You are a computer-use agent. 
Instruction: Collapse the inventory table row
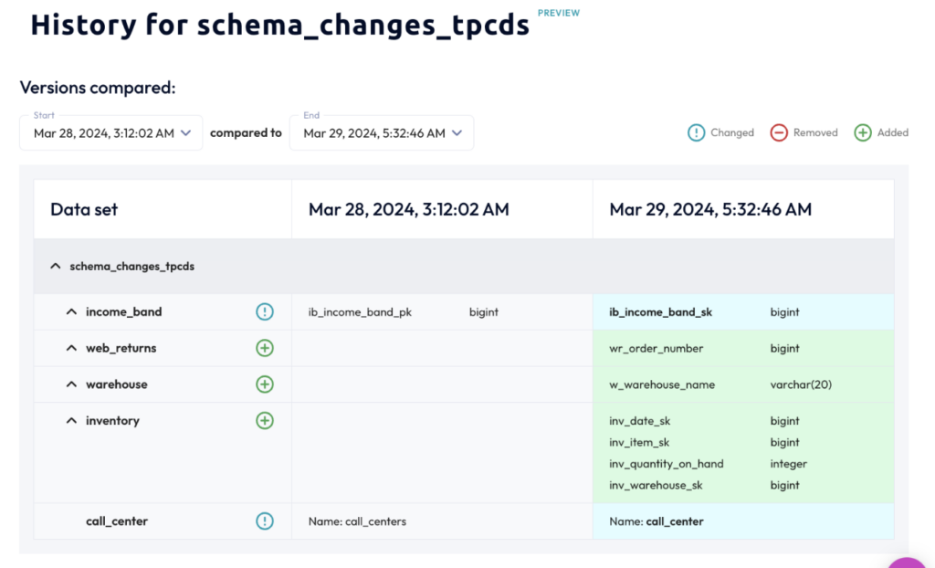click(71, 420)
